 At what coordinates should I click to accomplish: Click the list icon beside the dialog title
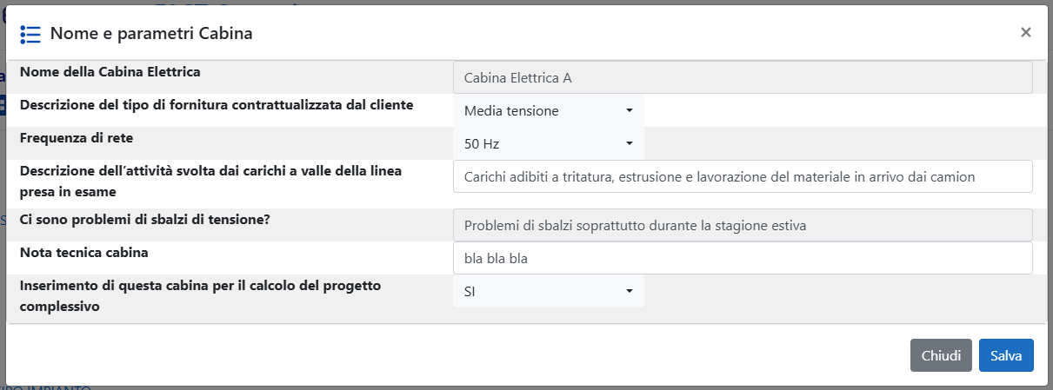click(x=30, y=34)
